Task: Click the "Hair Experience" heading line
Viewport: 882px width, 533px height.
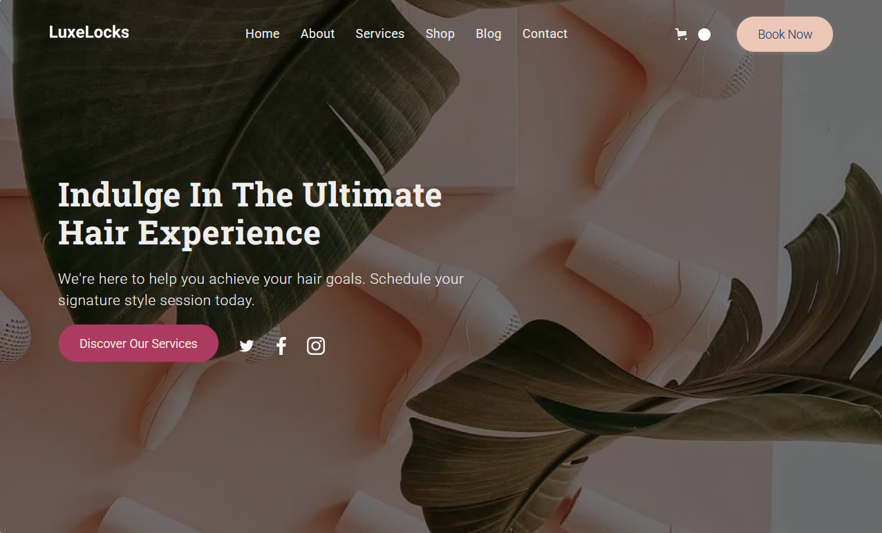Action: click(x=189, y=233)
